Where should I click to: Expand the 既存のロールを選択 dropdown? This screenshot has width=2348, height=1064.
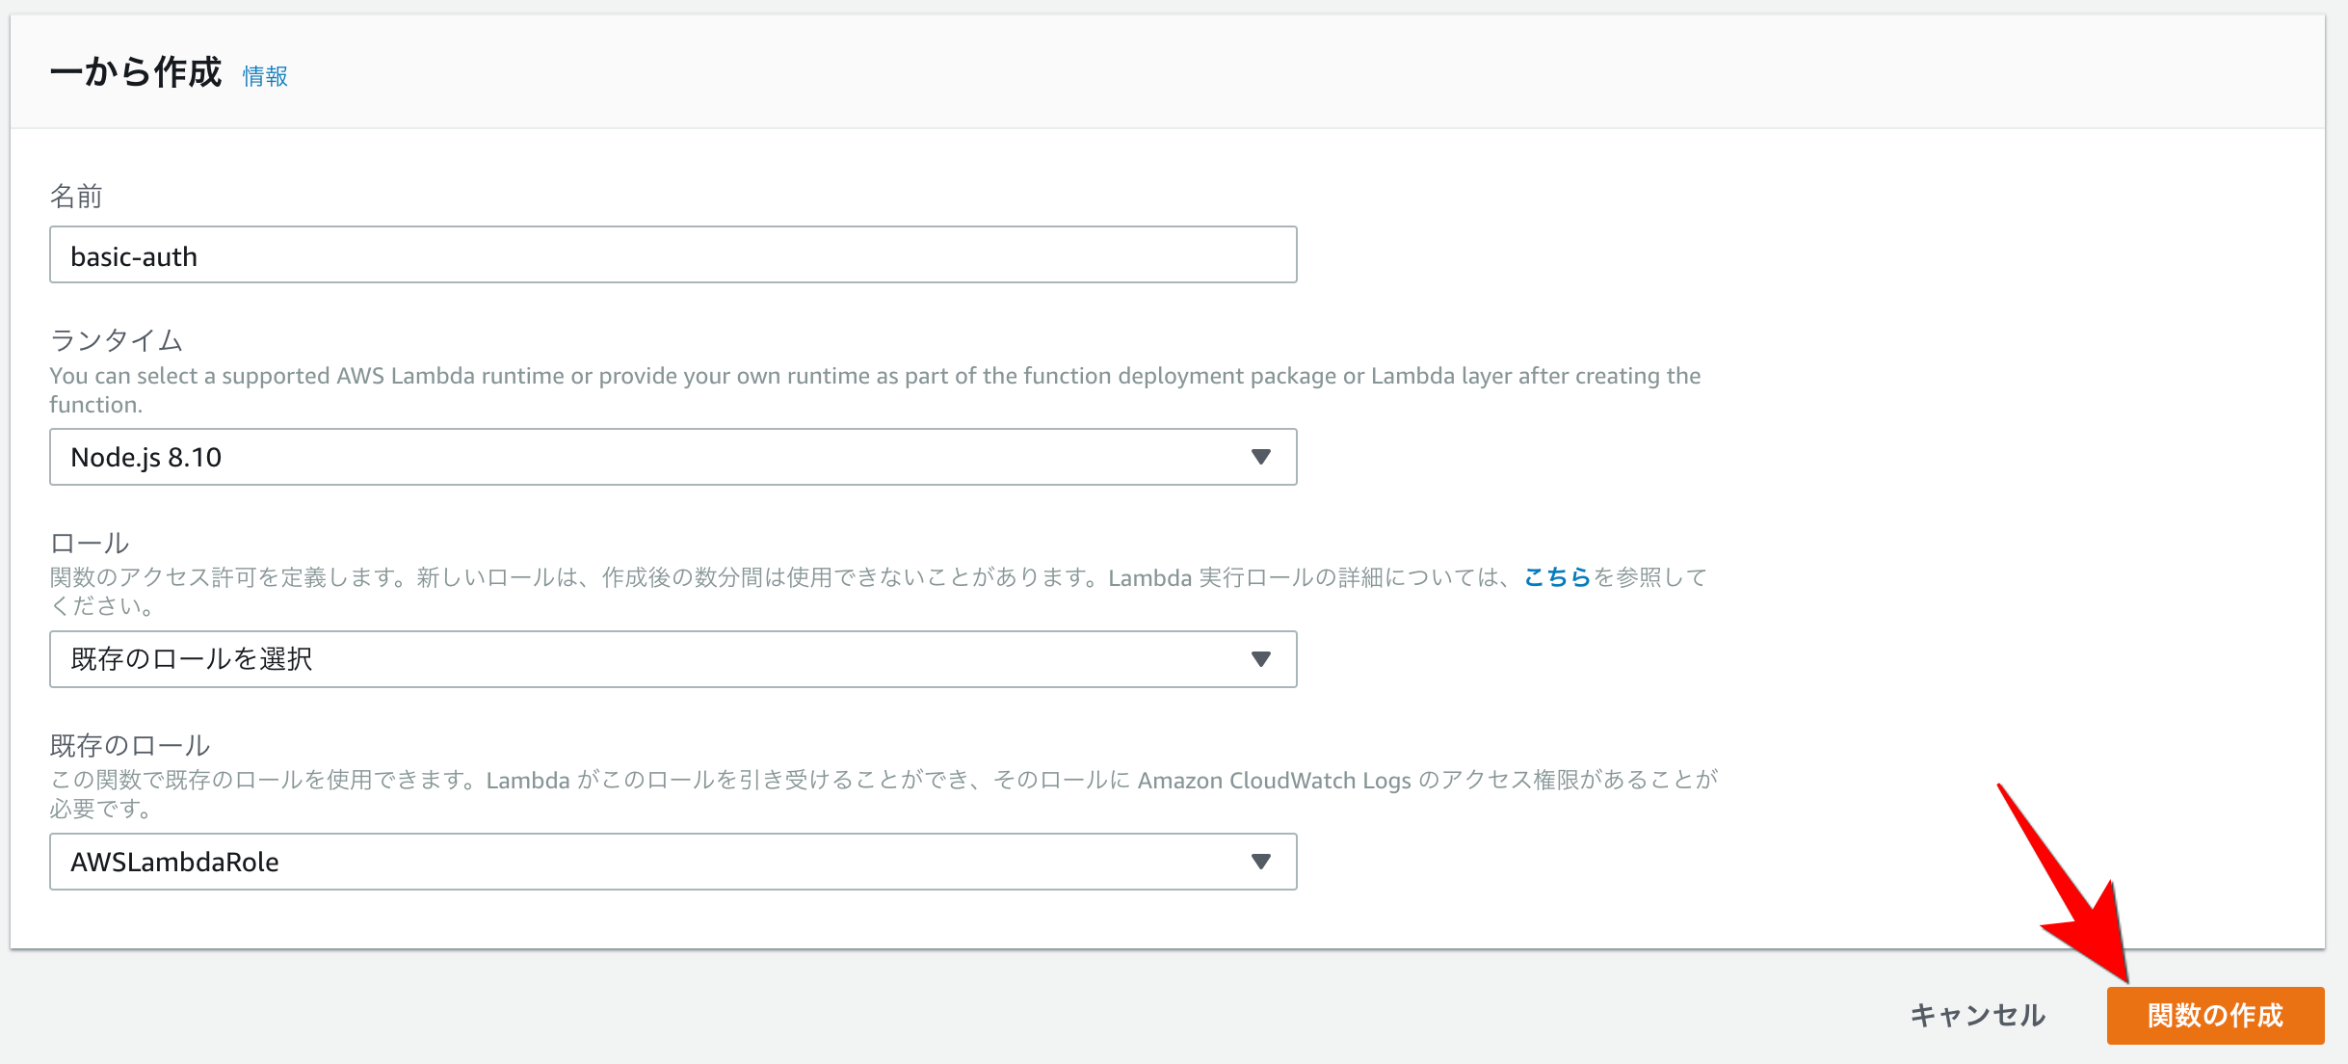[673, 659]
